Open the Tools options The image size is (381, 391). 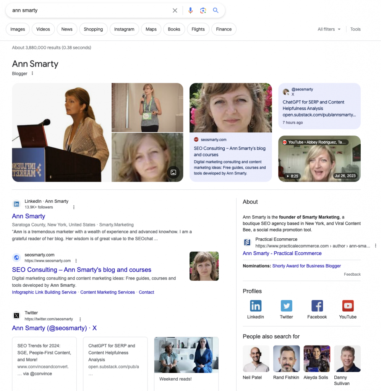[355, 29]
